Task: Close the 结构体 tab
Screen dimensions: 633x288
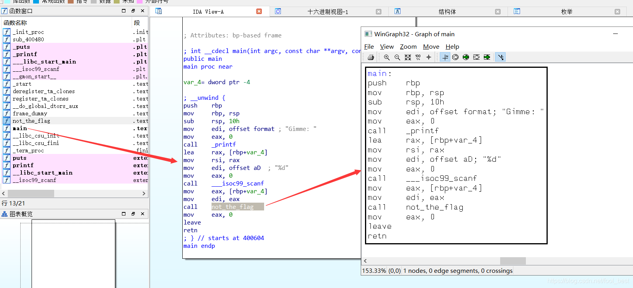Action: click(x=498, y=12)
